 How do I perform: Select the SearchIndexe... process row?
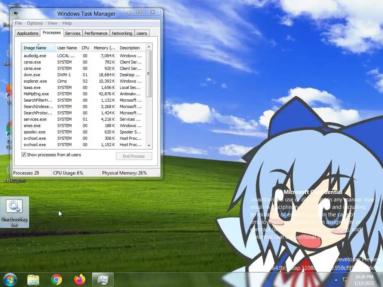(x=83, y=107)
